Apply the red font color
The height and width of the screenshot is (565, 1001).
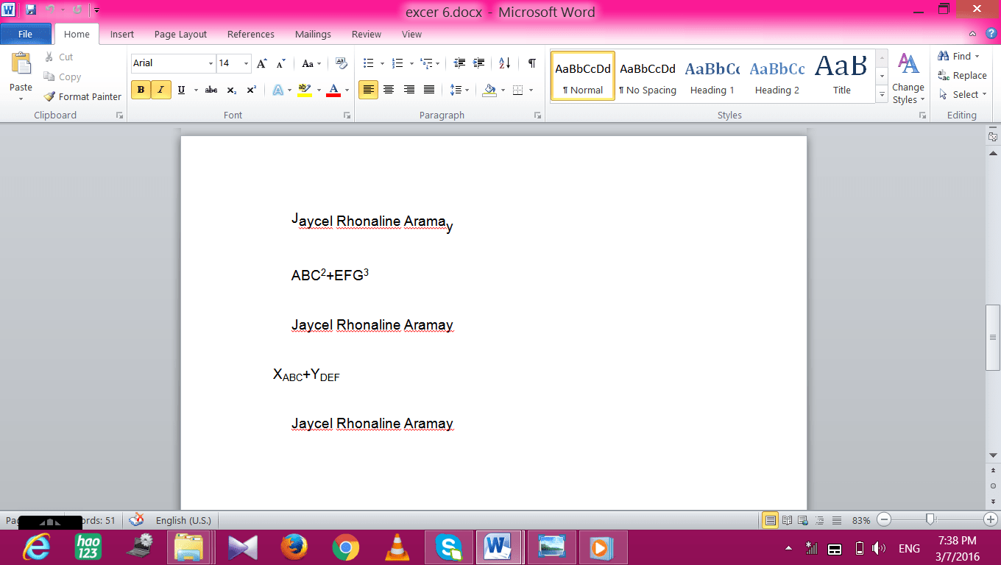[x=333, y=90]
